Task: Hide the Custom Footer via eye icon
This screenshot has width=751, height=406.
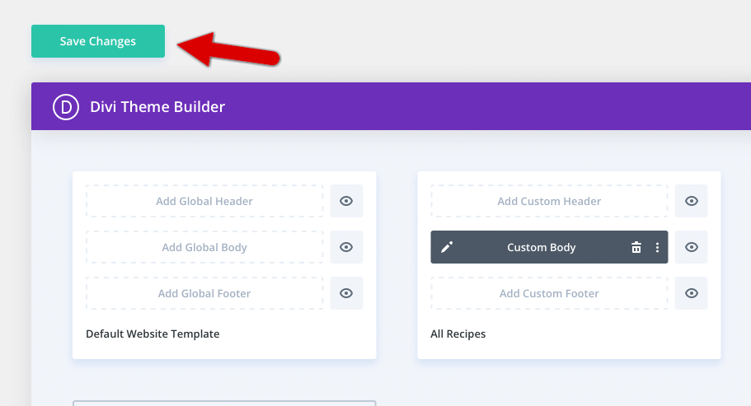Action: pyautogui.click(x=691, y=293)
